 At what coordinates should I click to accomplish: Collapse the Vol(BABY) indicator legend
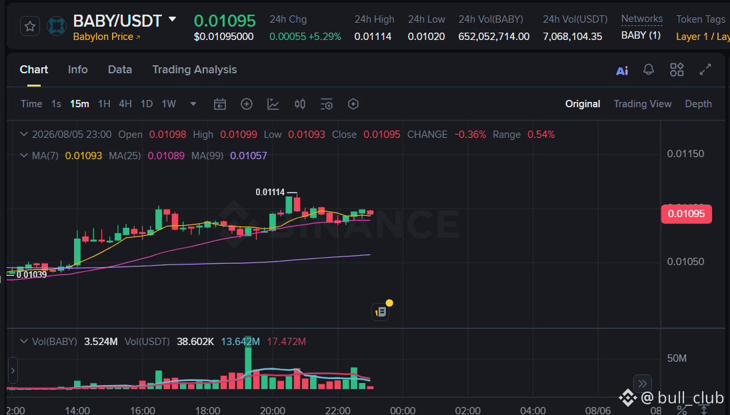[24, 342]
